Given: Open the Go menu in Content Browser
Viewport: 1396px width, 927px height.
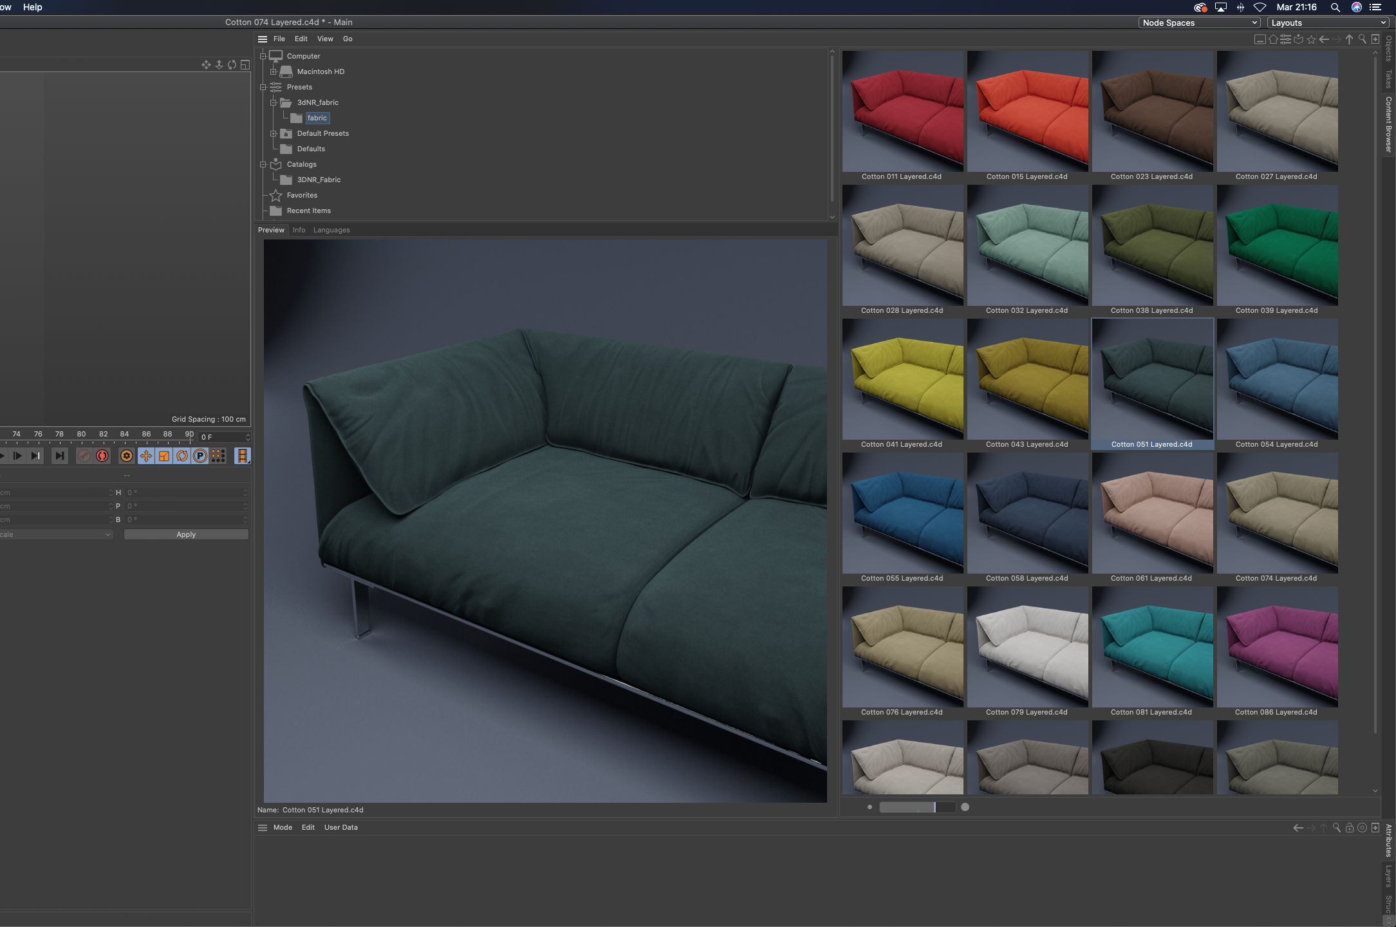Looking at the screenshot, I should tap(348, 39).
